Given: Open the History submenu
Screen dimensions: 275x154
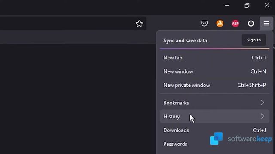Looking at the screenshot, I should point(215,116).
